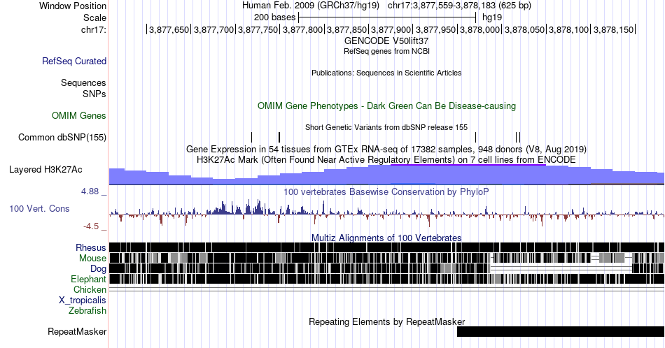
Task: Click the -4.5 lower scale value
Action: [91, 226]
